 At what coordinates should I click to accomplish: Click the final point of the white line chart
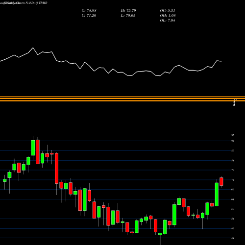pos(221,61)
